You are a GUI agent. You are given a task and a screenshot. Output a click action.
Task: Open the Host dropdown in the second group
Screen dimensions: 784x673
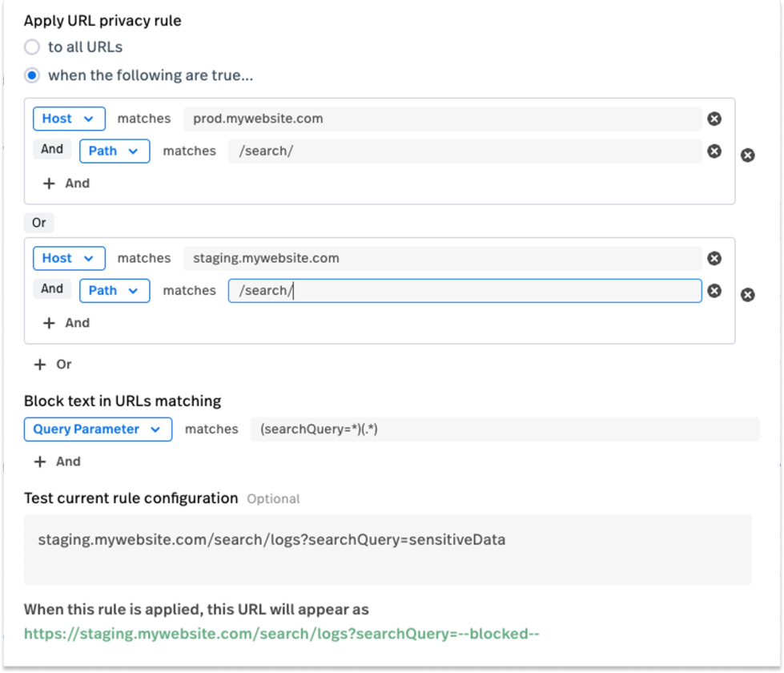(x=69, y=258)
